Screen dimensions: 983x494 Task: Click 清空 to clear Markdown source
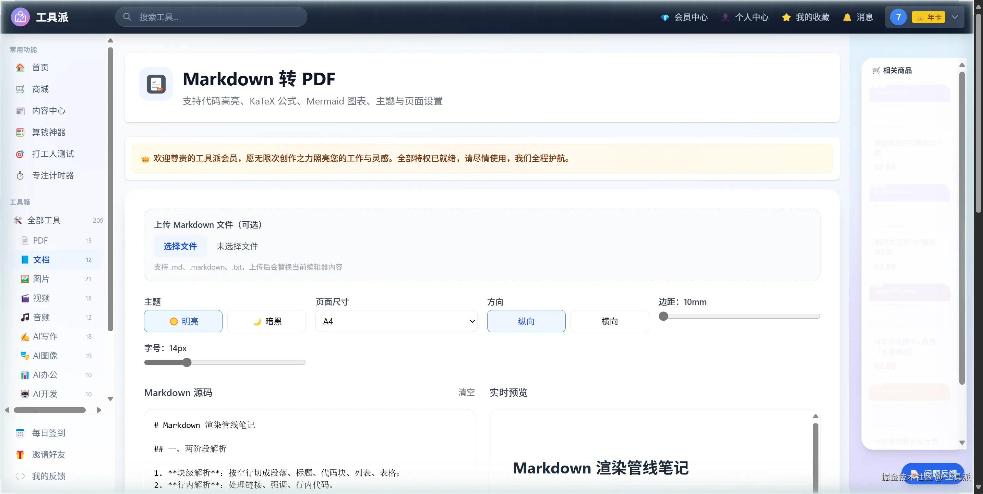(x=466, y=392)
